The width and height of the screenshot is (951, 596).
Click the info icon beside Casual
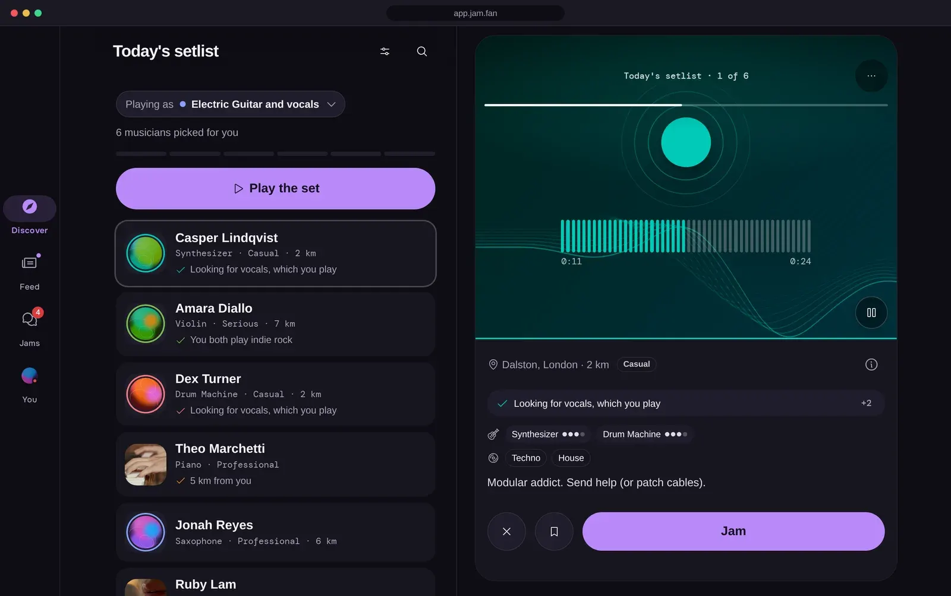[871, 364]
